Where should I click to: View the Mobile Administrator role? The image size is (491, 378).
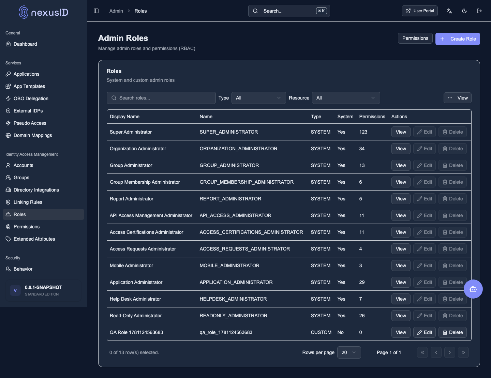click(401, 266)
